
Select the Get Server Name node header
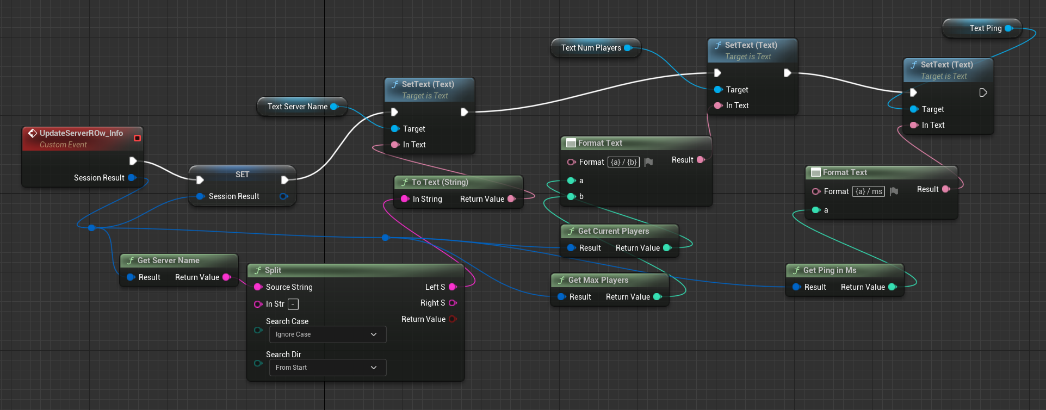[168, 260]
